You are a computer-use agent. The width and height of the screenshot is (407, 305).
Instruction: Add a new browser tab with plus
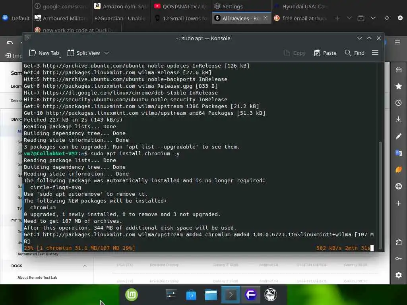(337, 18)
